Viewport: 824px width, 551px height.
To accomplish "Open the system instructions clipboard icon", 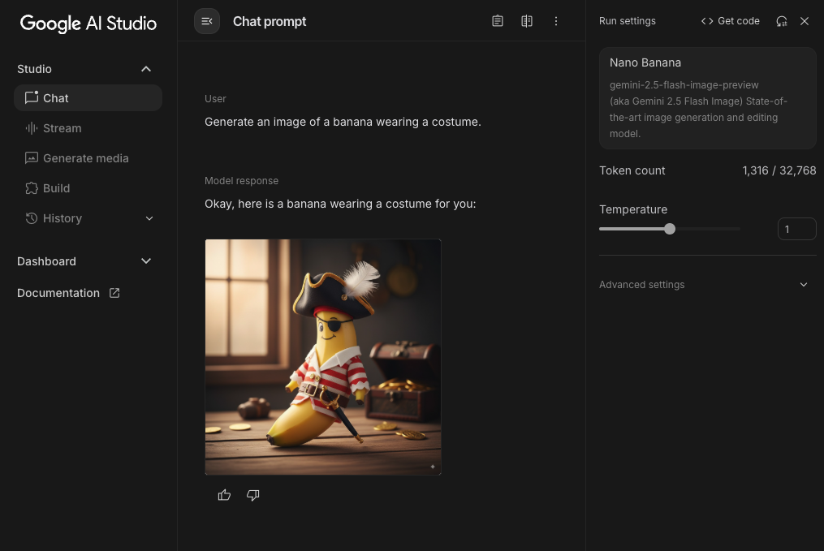I will (x=498, y=21).
